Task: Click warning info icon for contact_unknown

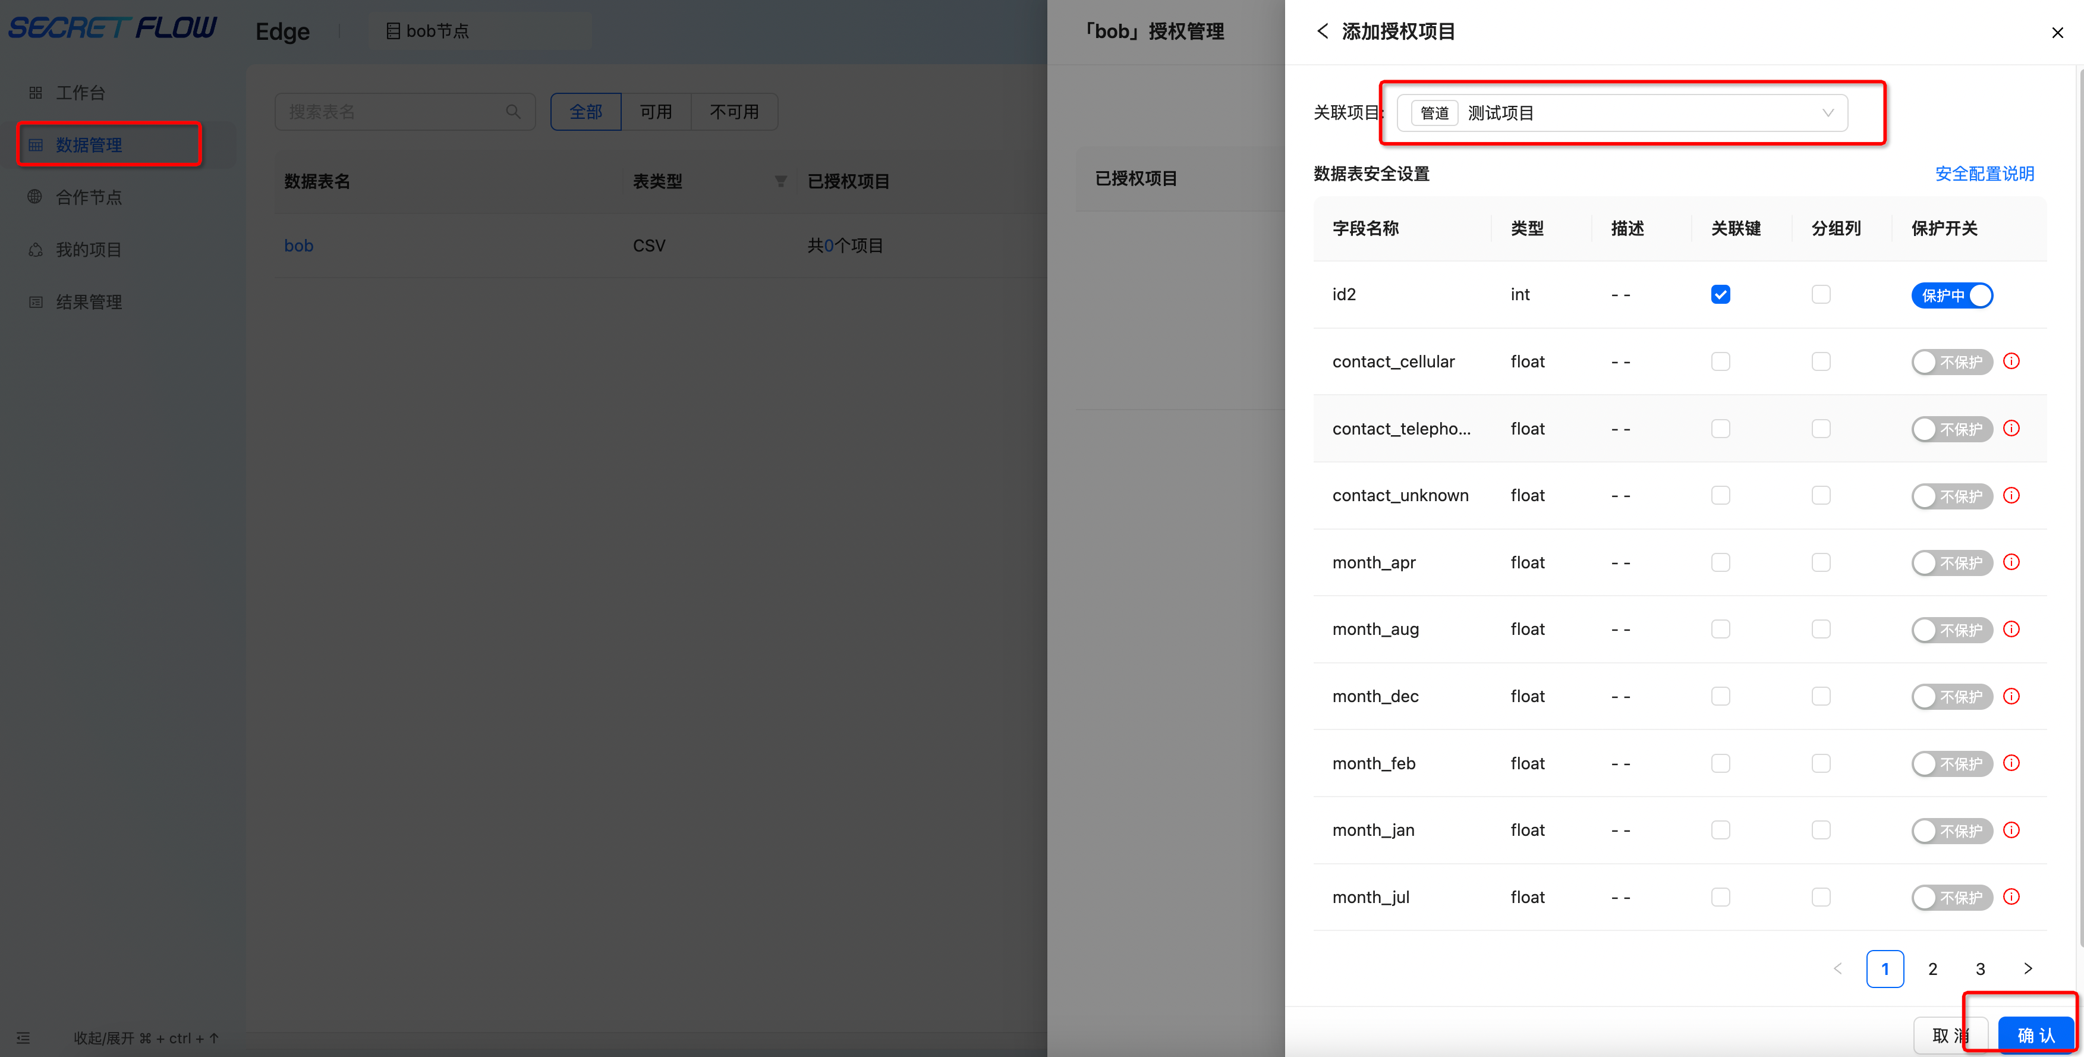Action: [2011, 495]
